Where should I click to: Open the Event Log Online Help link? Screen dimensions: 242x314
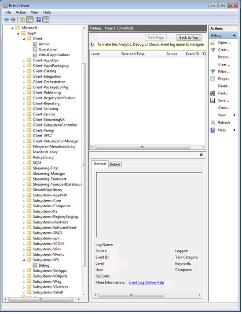[146, 282]
